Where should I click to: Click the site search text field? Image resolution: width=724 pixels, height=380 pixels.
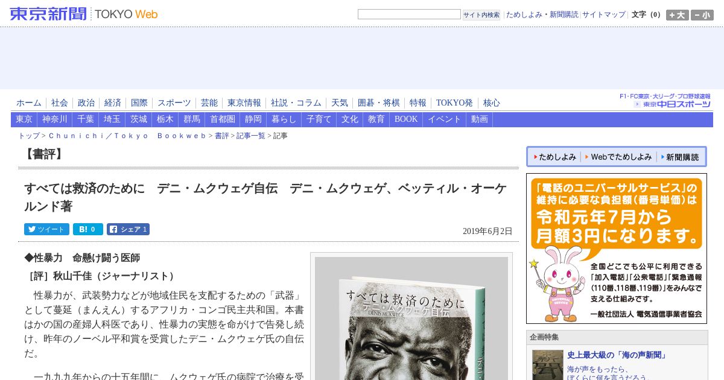pyautogui.click(x=409, y=14)
